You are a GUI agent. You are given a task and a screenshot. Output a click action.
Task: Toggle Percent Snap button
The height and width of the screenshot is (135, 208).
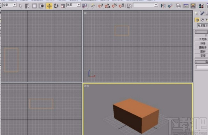[114, 6]
